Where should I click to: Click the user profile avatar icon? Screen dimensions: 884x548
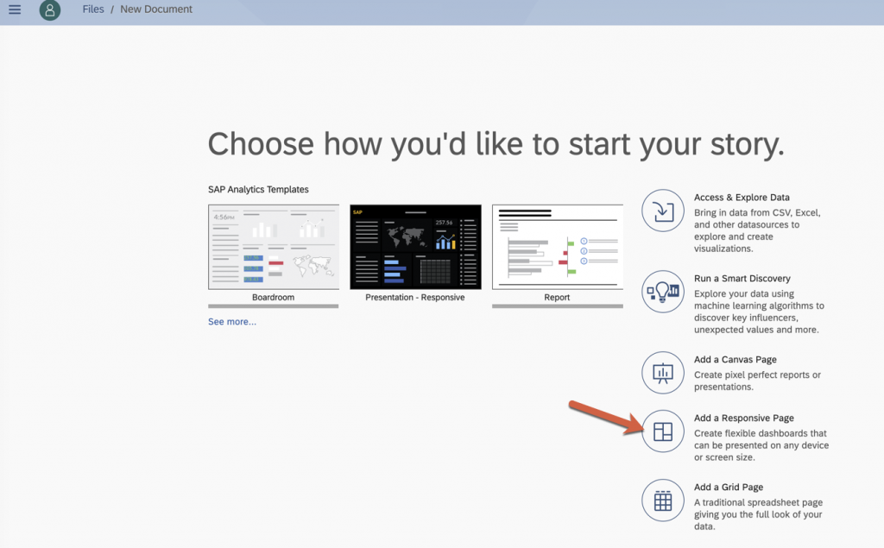click(49, 9)
